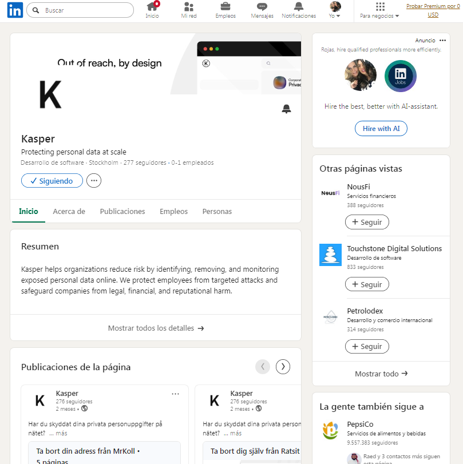The height and width of the screenshot is (464, 463).
Task: Follow Touchstone Digital Solutions page
Action: point(367,284)
